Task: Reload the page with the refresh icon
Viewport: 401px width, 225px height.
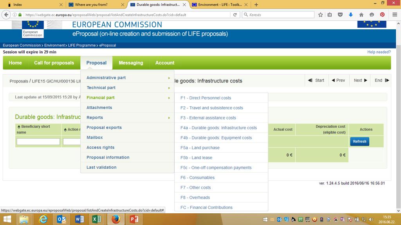Action: (235, 15)
